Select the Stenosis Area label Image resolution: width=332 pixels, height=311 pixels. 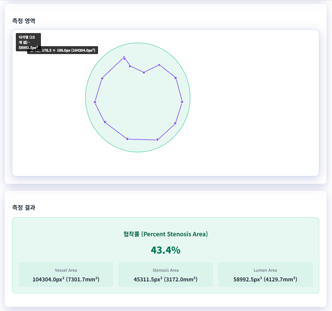tap(165, 270)
